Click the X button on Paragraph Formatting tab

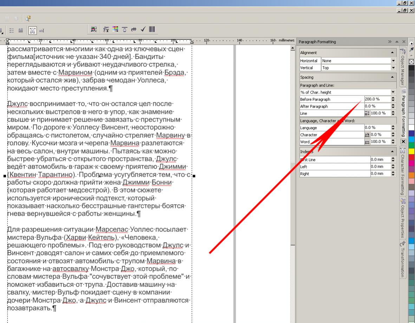pyautogui.click(x=403, y=142)
